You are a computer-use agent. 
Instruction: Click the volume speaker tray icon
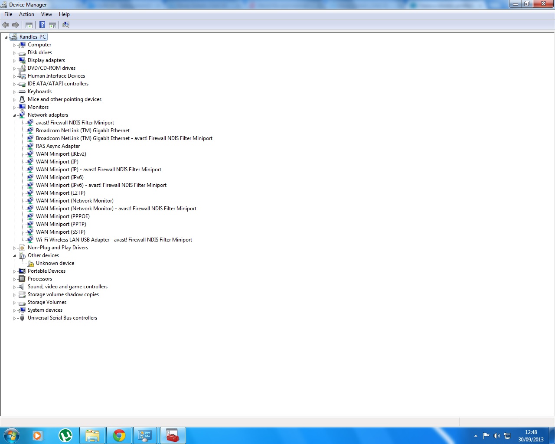pos(497,436)
